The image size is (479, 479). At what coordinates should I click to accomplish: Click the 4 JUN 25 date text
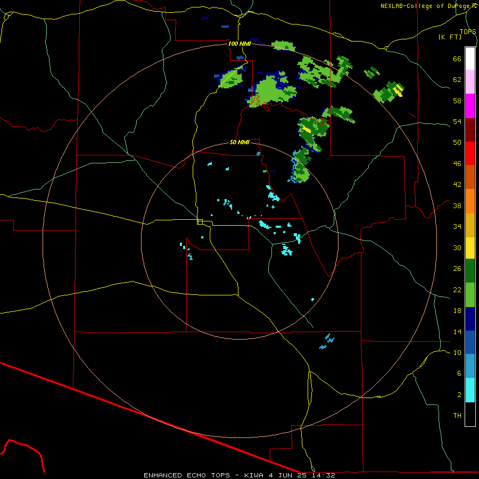point(288,475)
